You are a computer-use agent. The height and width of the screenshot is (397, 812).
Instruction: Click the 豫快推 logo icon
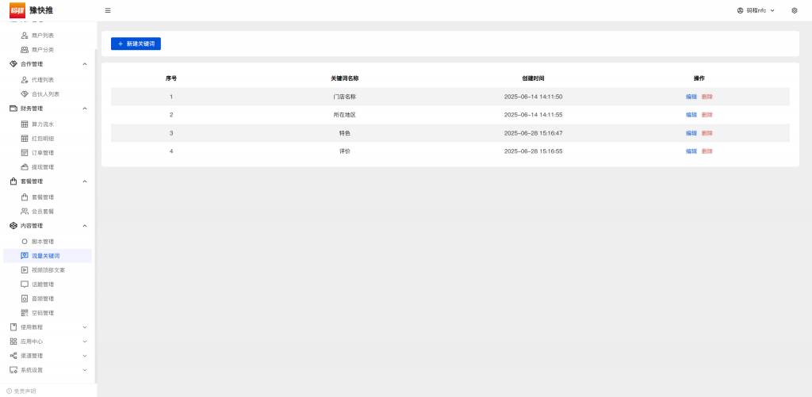17,10
